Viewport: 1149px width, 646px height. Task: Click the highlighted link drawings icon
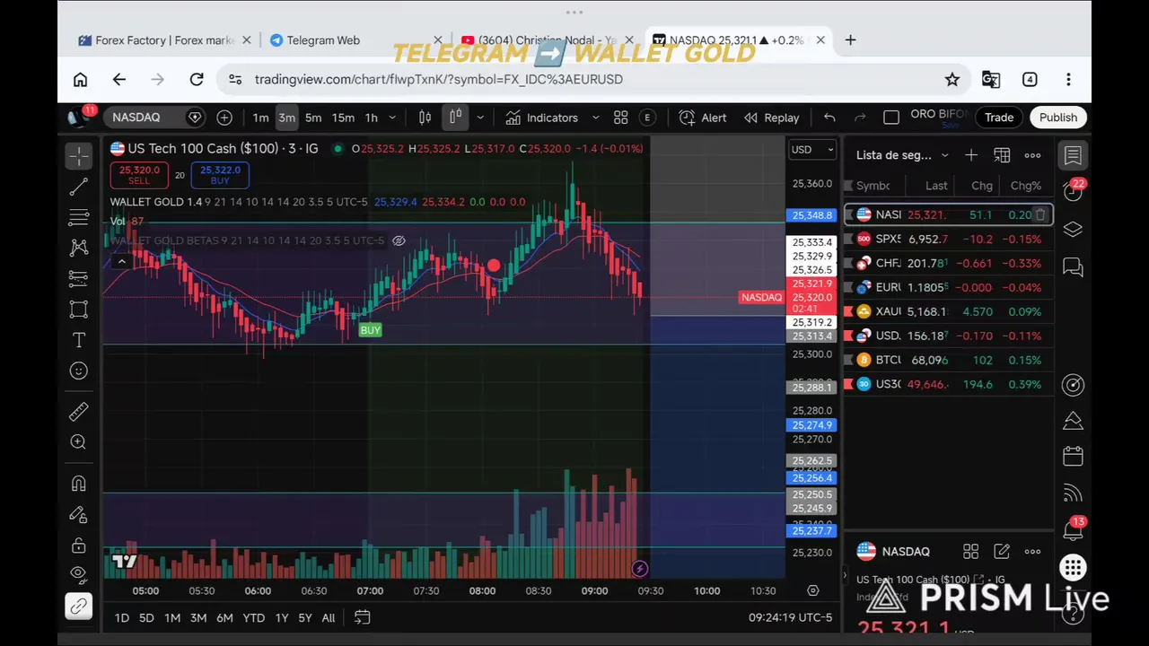click(x=79, y=607)
